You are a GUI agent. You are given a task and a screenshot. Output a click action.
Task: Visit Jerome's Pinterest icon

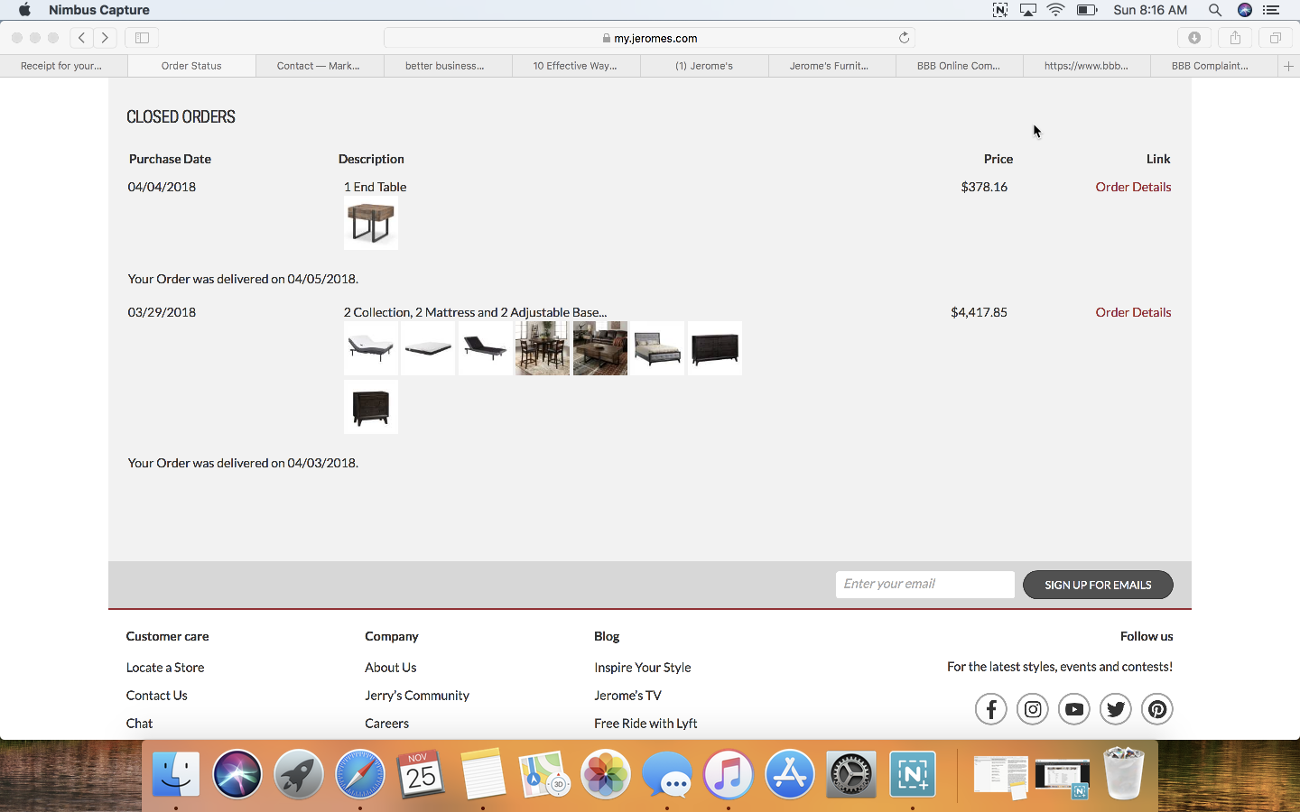point(1157,709)
